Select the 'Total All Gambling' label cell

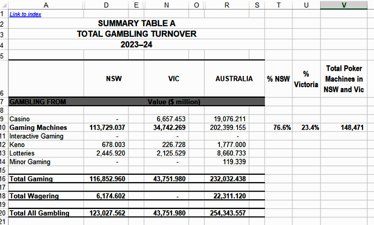[x=39, y=213]
